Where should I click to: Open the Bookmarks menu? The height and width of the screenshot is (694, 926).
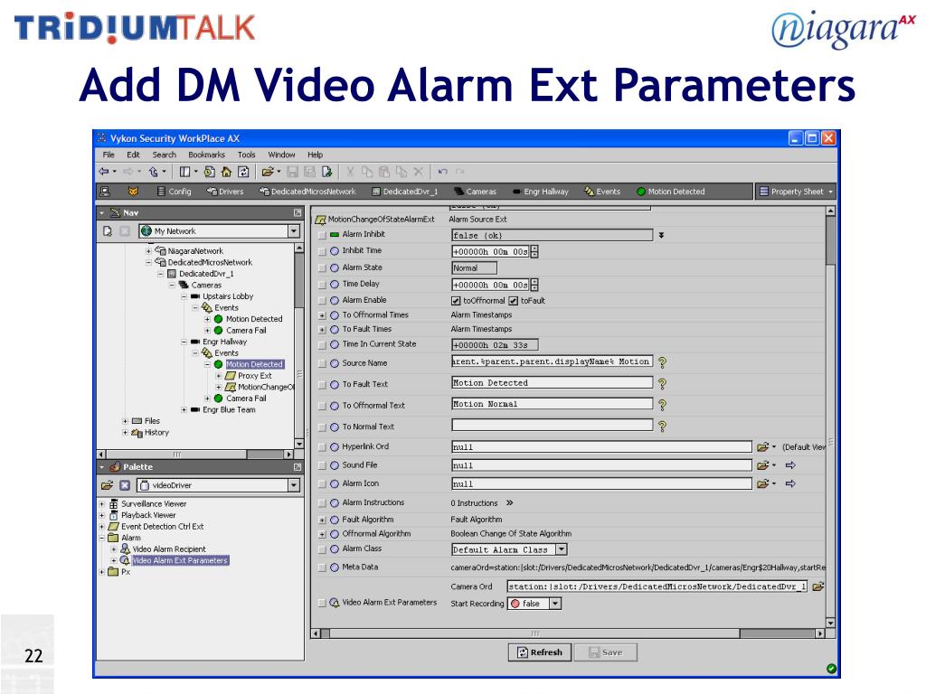click(207, 155)
